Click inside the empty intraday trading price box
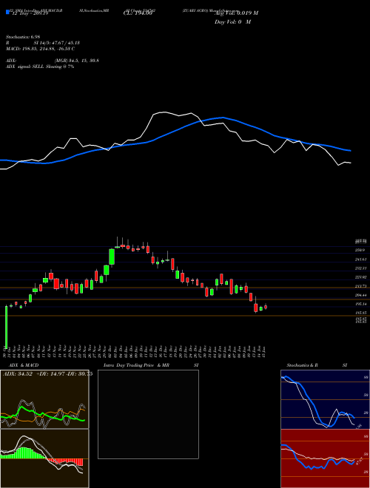 click(148, 414)
